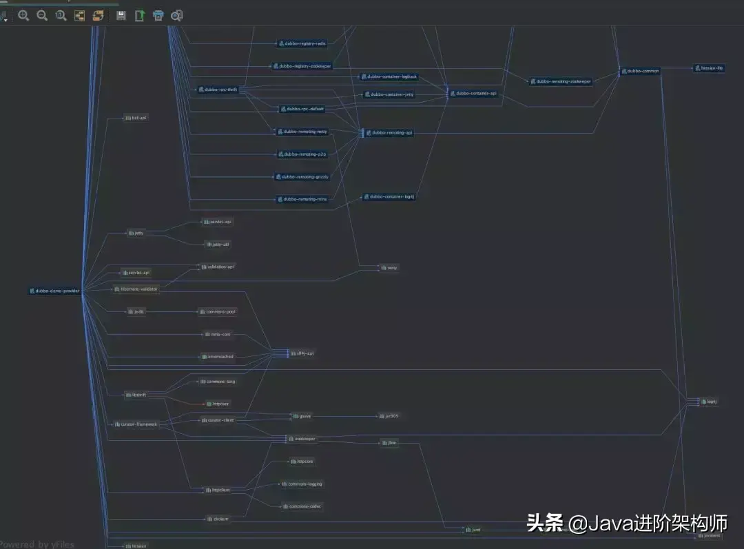Click the dubbo-container-logback node

(389, 76)
